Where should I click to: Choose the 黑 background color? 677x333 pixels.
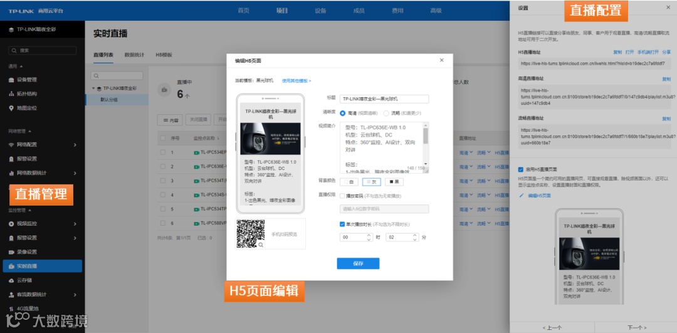(394, 182)
